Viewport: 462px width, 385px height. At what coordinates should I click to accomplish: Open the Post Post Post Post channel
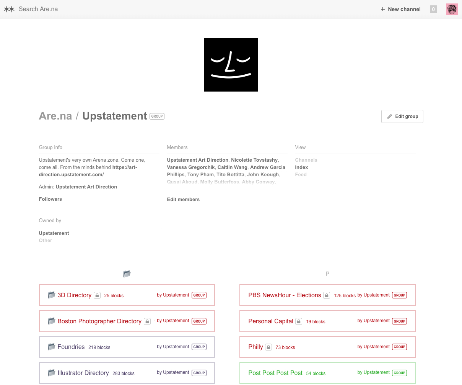(327, 373)
